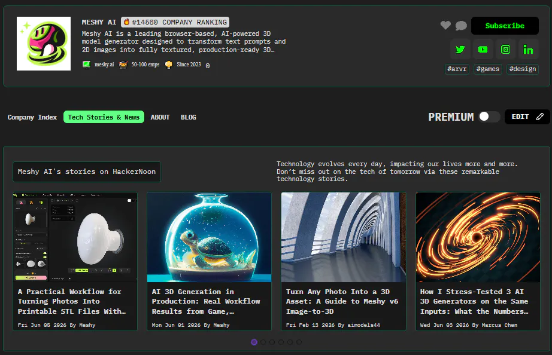
Task: Open Meshy AI's YouTube channel icon
Action: (x=483, y=50)
